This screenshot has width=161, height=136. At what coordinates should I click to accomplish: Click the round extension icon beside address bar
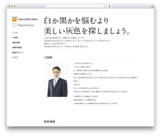[109, 6]
